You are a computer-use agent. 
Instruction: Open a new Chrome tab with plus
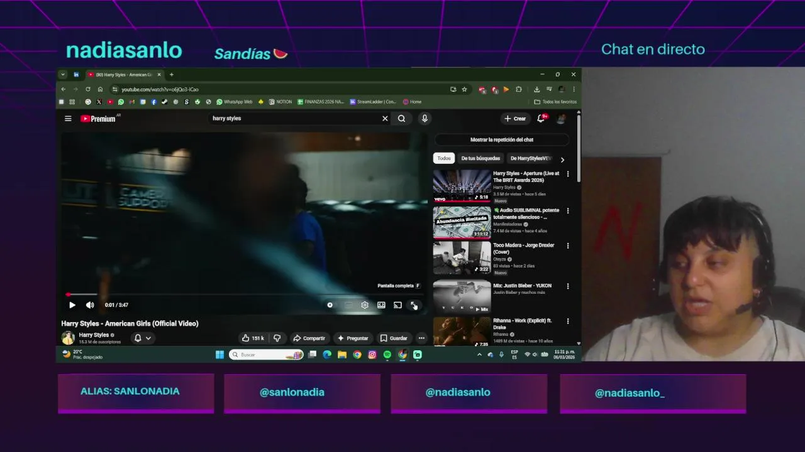(x=171, y=75)
